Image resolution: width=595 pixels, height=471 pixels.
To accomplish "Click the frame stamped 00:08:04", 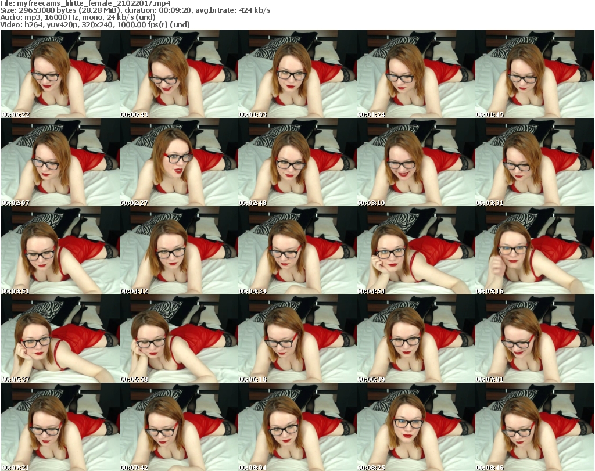I will (x=297, y=427).
